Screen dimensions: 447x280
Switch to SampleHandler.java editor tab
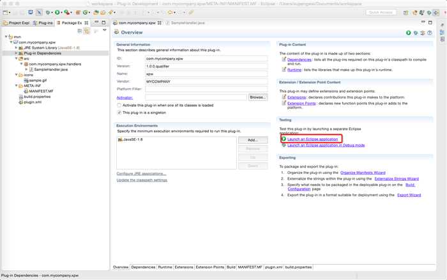185,23
